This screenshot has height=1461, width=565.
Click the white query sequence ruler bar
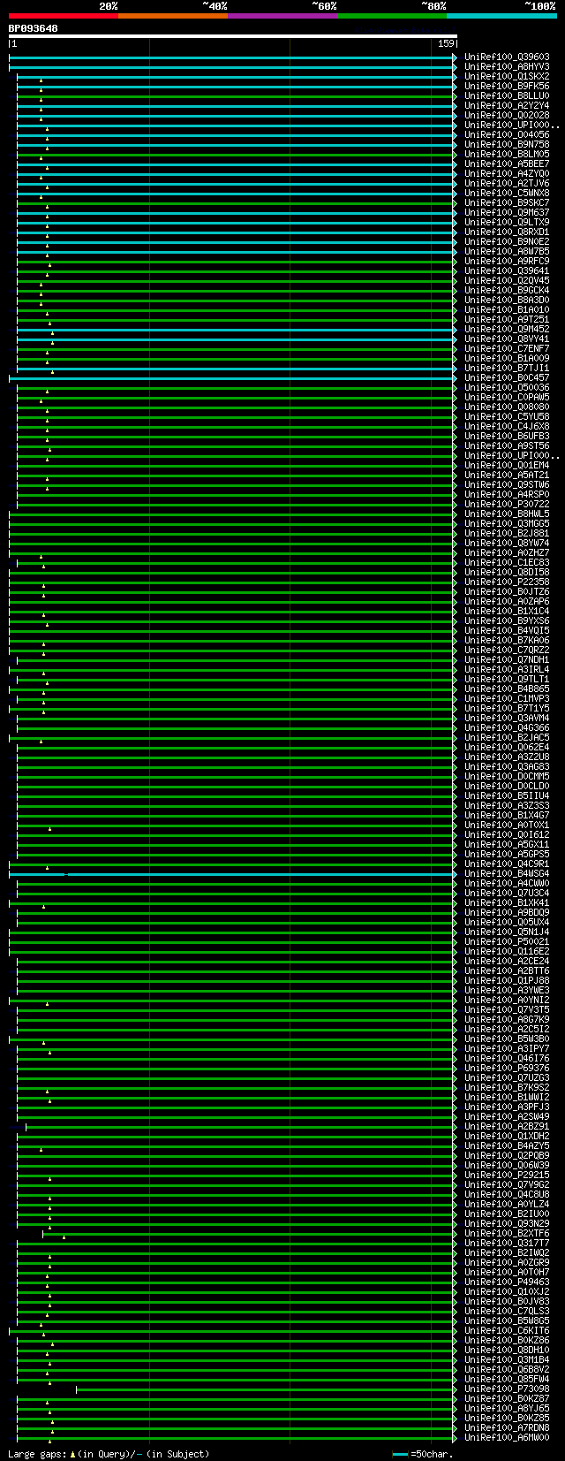click(233, 37)
